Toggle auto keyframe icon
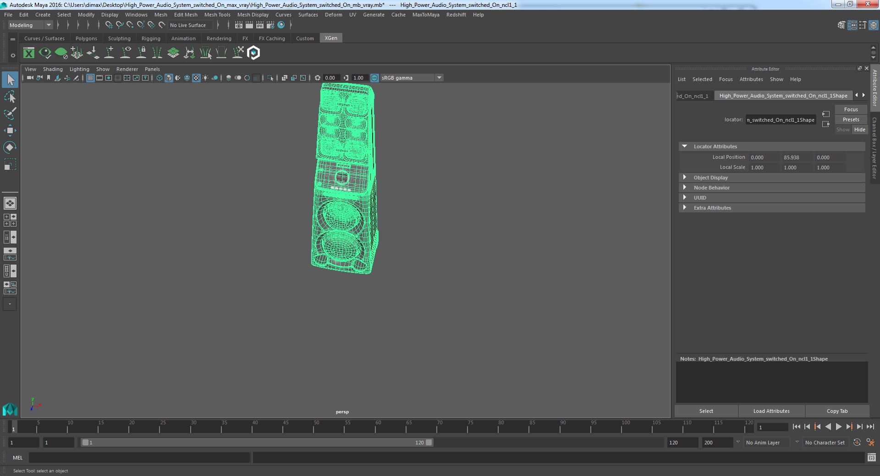This screenshot has width=880, height=476. (857, 443)
